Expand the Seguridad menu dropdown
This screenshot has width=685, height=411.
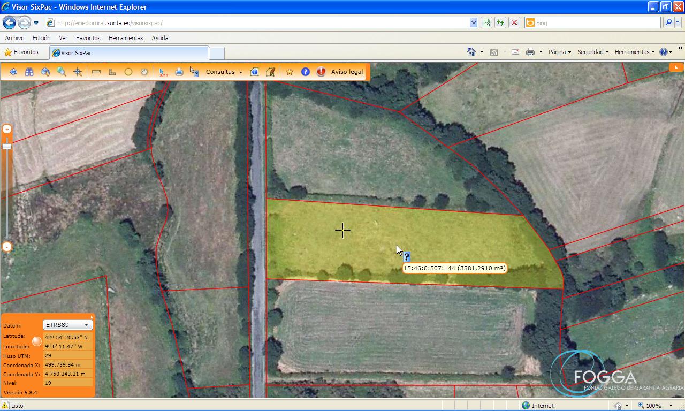point(592,52)
